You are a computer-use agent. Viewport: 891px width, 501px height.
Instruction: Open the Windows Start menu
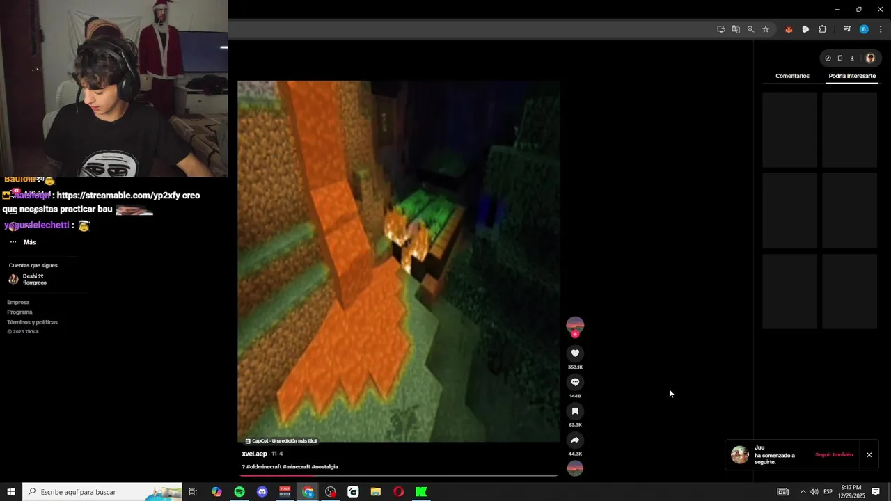11,492
